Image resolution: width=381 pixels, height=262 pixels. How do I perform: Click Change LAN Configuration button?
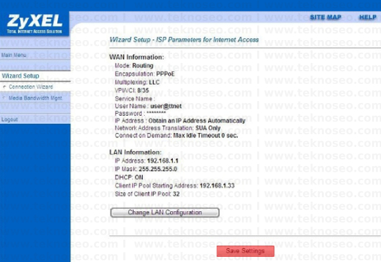coord(164,212)
